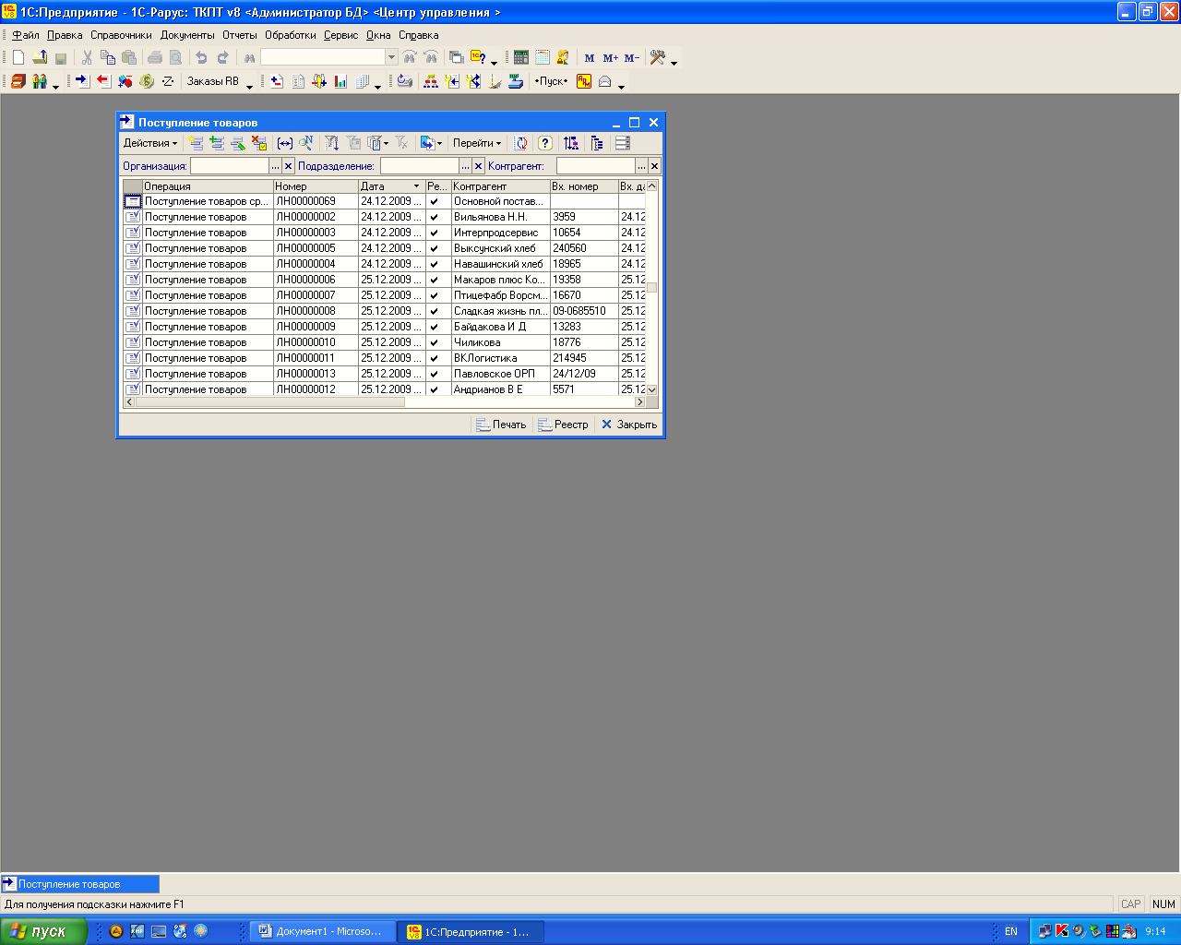This screenshot has height=945, width=1181.
Task: Click the list settings icon right of toolbar
Action: [623, 143]
